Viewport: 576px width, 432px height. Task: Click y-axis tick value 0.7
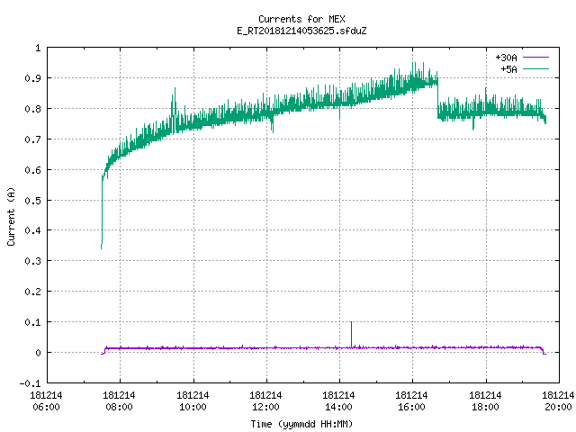[x=32, y=139]
